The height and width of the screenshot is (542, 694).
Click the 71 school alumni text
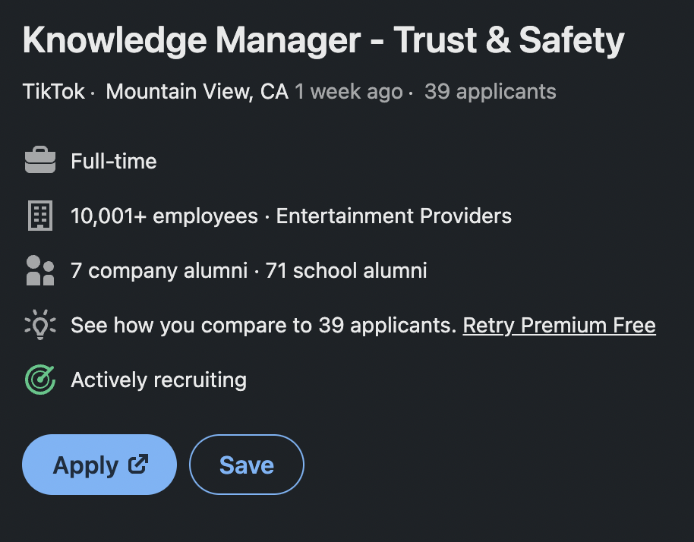point(346,270)
